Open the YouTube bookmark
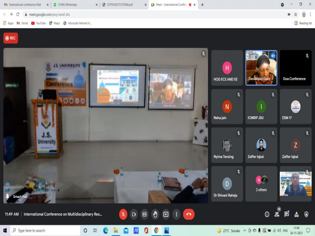This screenshot has height=236, width=315. point(38,23)
